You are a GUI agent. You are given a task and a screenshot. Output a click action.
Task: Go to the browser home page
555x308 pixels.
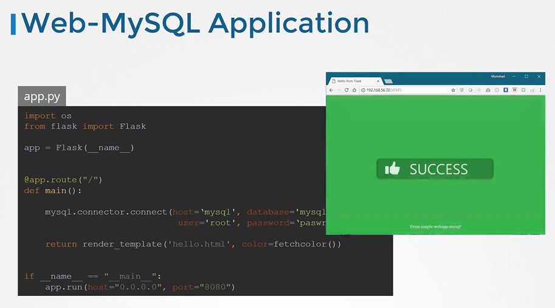pyautogui.click(x=354, y=90)
